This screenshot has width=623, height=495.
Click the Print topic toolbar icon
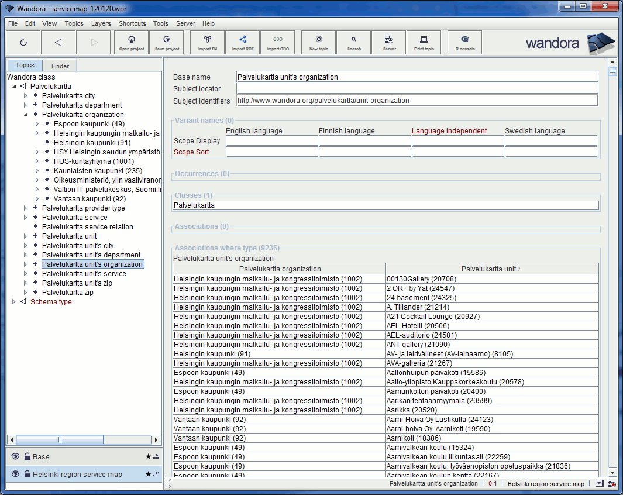coord(424,42)
